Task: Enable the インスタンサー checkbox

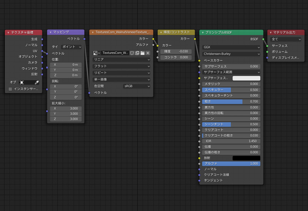Action: point(10,89)
